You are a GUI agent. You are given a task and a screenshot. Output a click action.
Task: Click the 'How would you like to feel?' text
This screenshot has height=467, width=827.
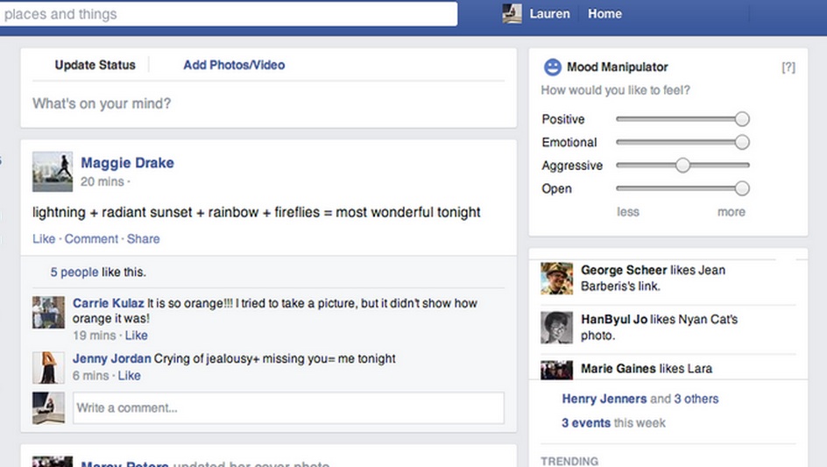point(615,90)
